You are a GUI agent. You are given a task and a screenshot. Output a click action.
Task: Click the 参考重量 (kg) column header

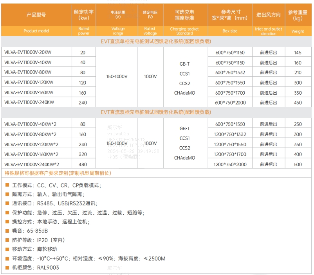click(x=298, y=15)
